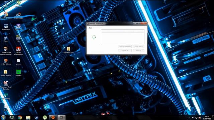Viewport: 214px width, 120px height.
Task: Click the Change Selected button
Action: (x=125, y=47)
